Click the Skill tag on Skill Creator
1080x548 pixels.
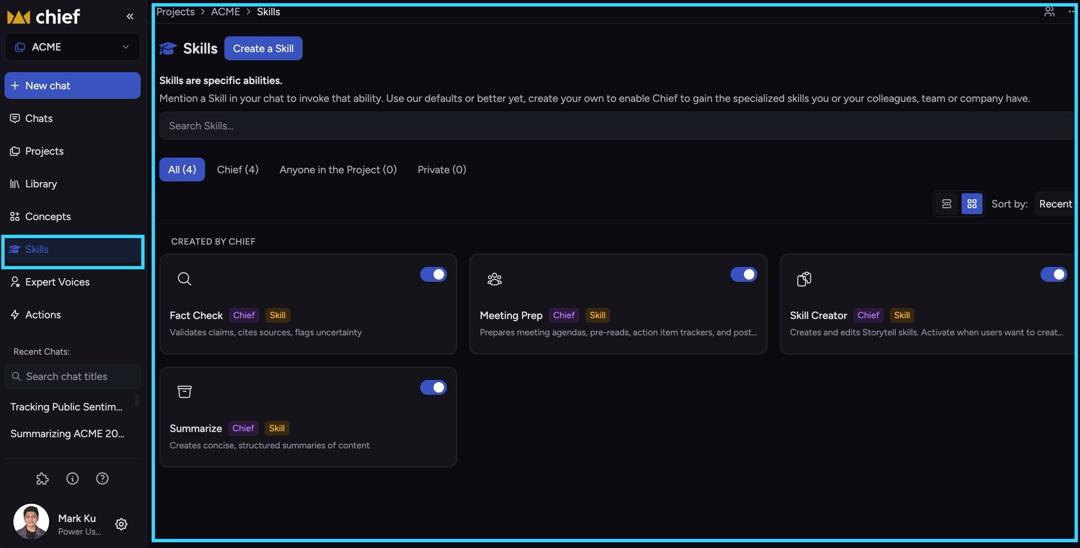pyautogui.click(x=902, y=315)
